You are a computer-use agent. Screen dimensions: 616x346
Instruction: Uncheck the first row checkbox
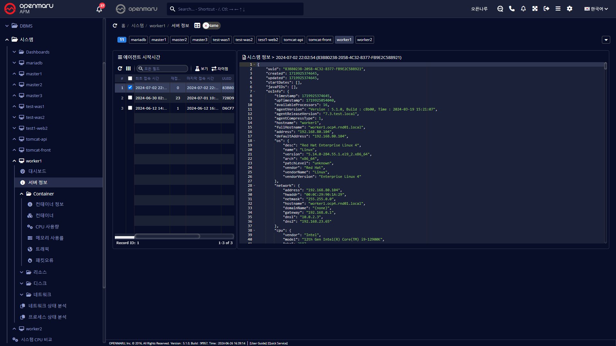[130, 87]
